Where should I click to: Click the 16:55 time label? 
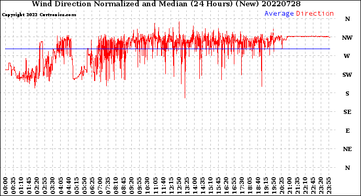[x=234, y=186]
